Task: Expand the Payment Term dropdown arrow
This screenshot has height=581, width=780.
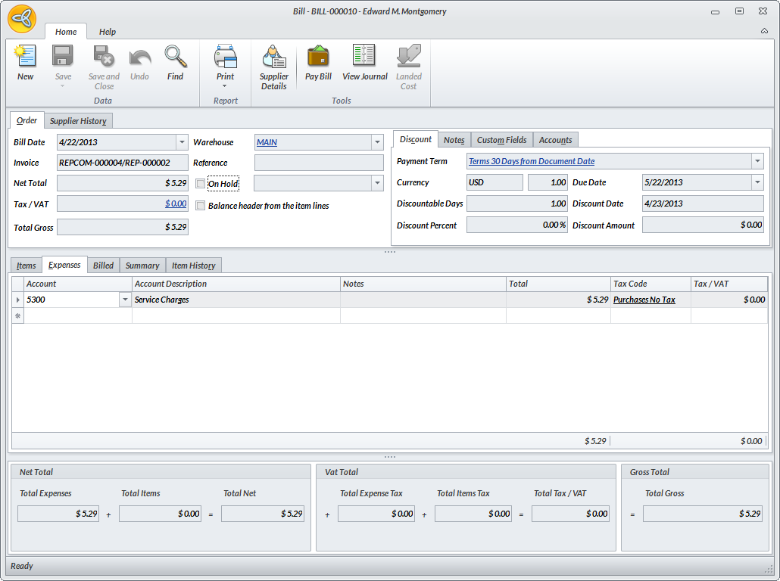Action: (x=757, y=161)
